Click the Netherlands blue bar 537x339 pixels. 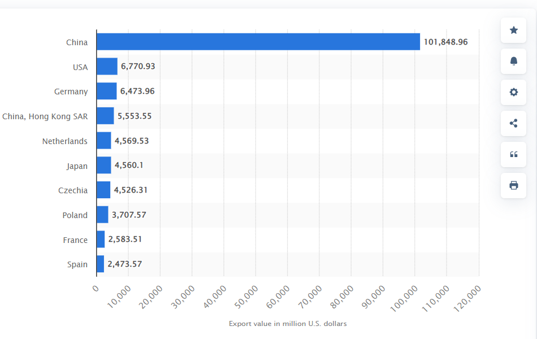click(x=103, y=141)
